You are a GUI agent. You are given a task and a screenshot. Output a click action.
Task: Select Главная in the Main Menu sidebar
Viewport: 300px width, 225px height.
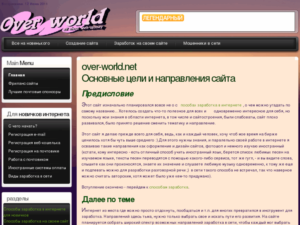point(17,75)
